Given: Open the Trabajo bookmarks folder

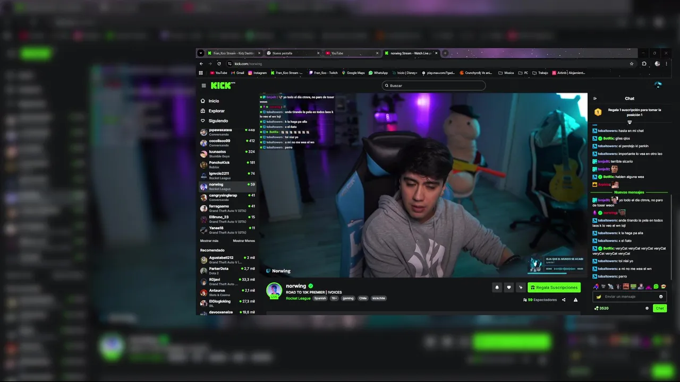Looking at the screenshot, I should [540, 73].
